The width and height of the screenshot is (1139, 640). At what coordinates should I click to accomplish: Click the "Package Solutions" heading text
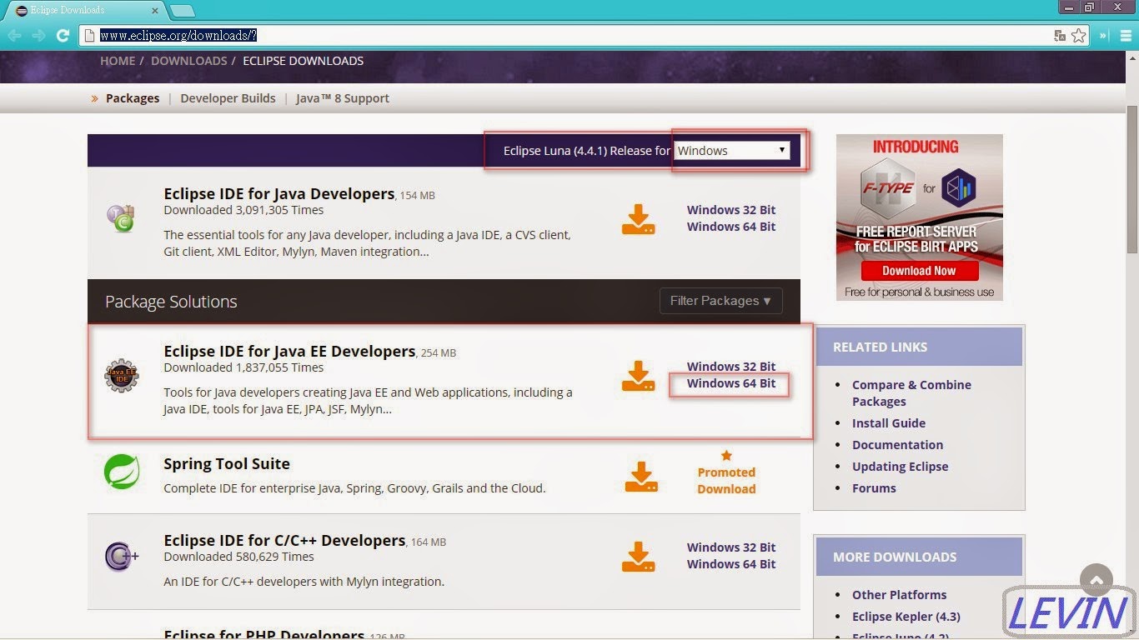click(x=171, y=302)
